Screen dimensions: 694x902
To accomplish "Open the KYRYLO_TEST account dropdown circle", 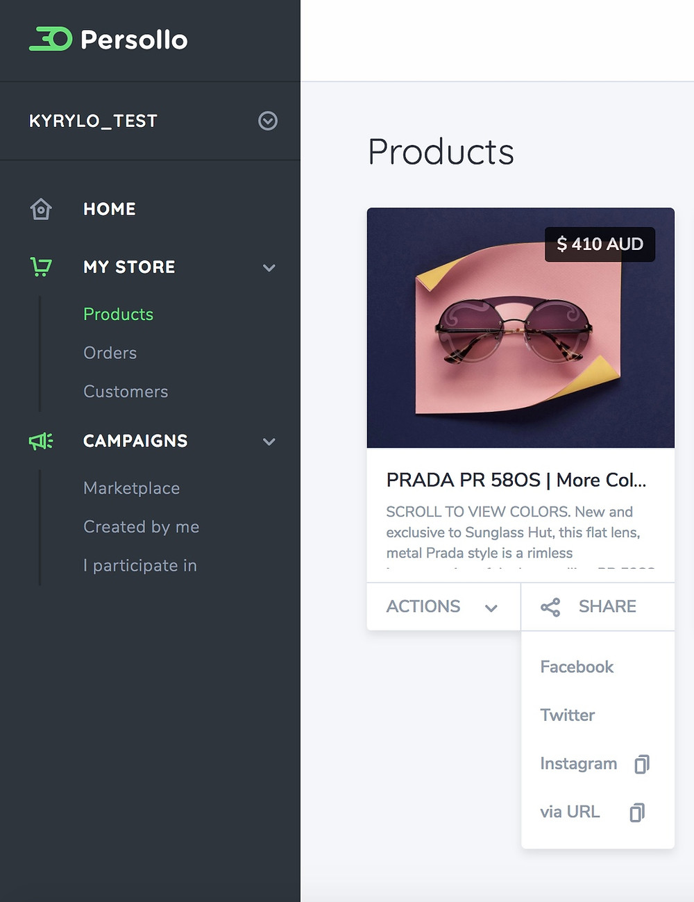I will [x=268, y=121].
